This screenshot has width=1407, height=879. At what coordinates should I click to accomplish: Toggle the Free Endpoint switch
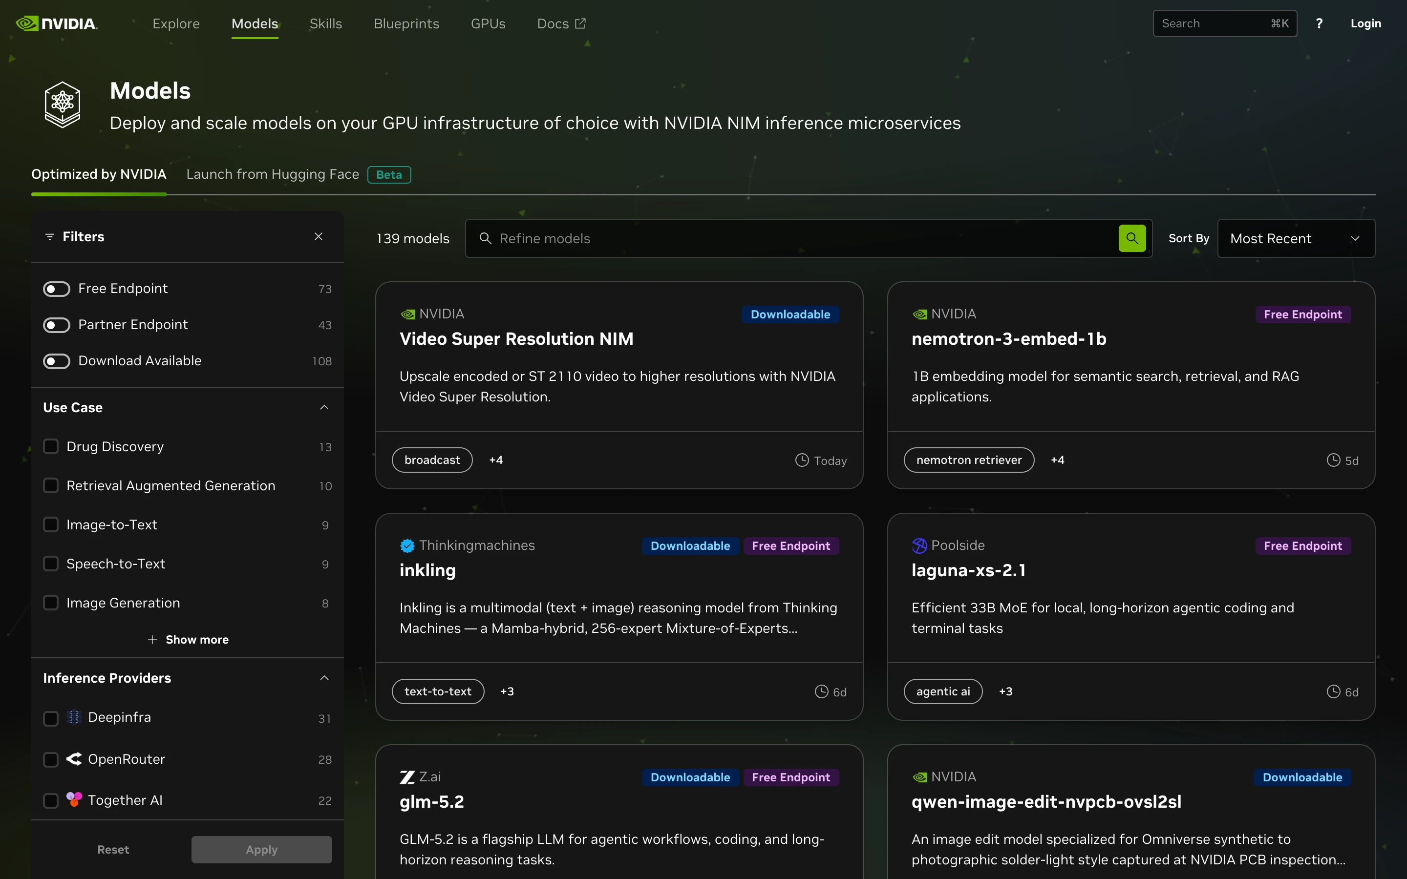tap(56, 289)
